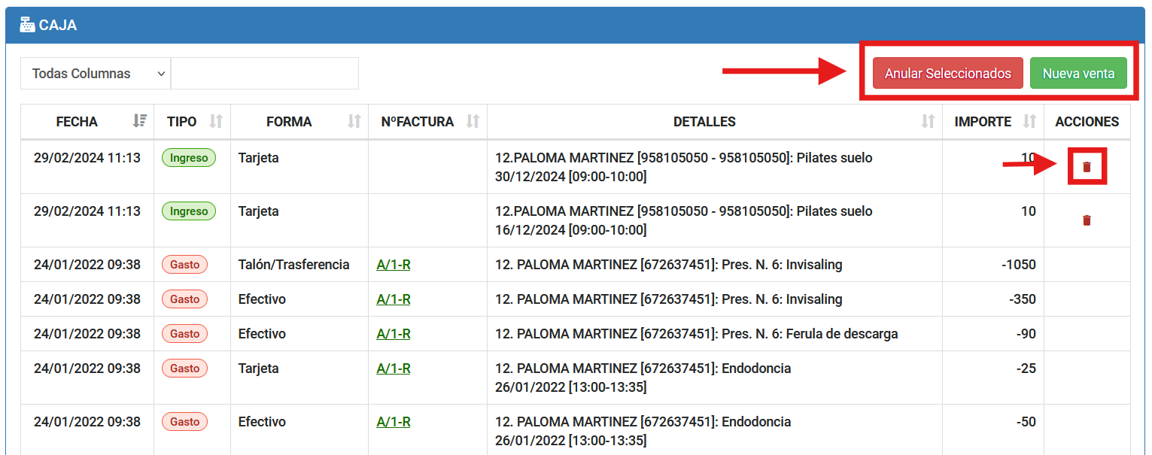Sort by FORMA column arrows
The image size is (1152, 455).
pos(354,121)
